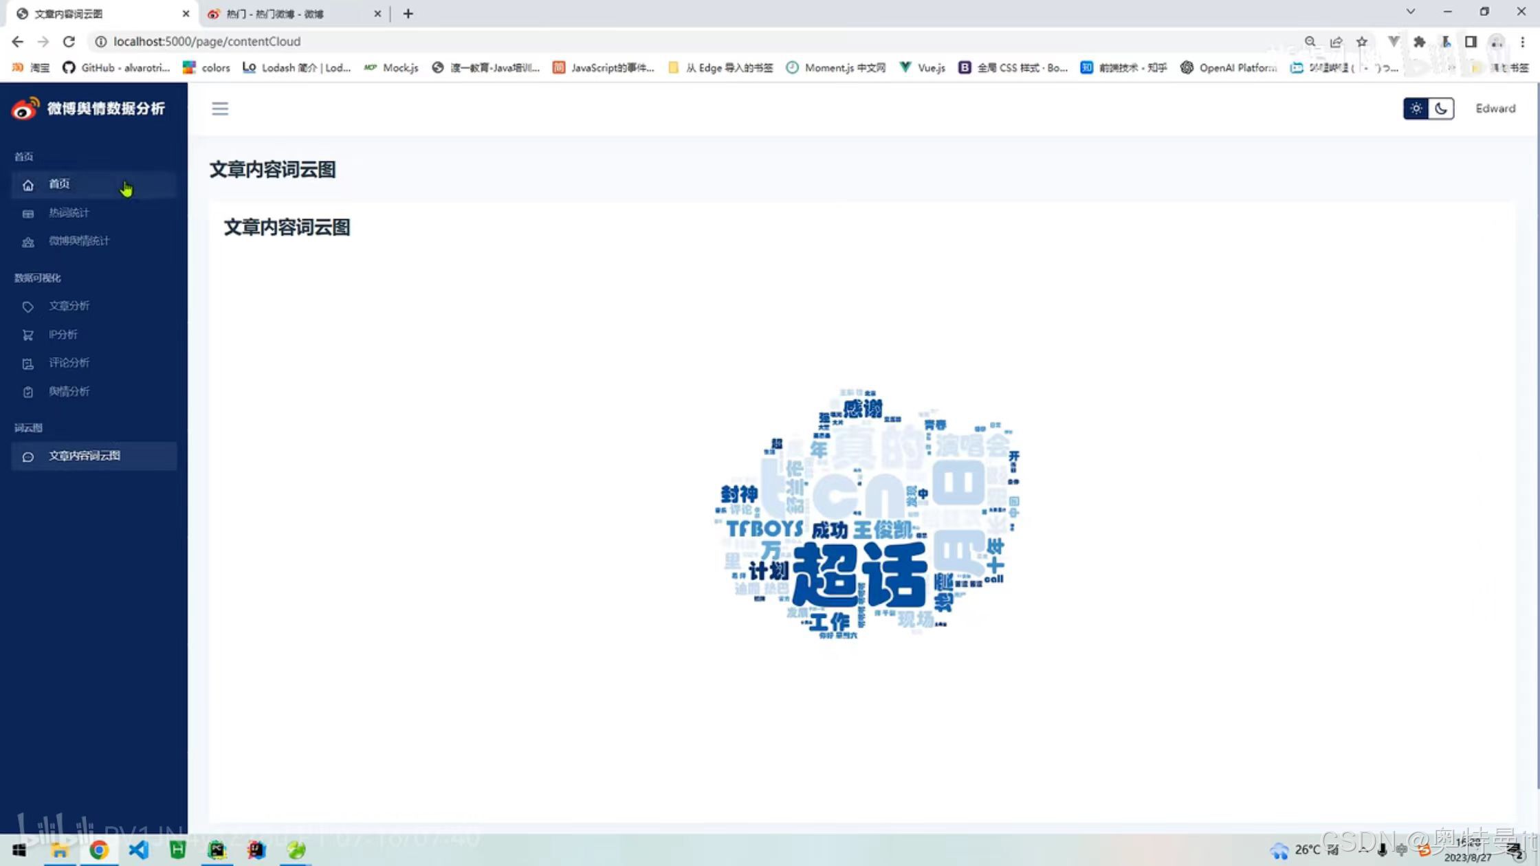The image size is (1540, 866).
Task: Switch to dark mode moon toggle
Action: 1441,109
